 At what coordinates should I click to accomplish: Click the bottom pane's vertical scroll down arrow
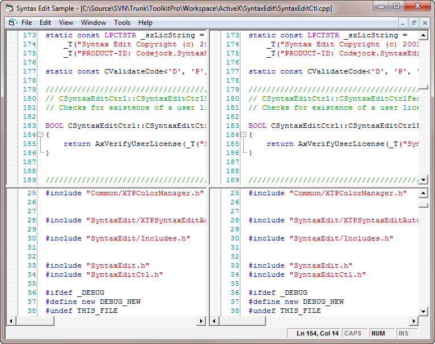423,311
